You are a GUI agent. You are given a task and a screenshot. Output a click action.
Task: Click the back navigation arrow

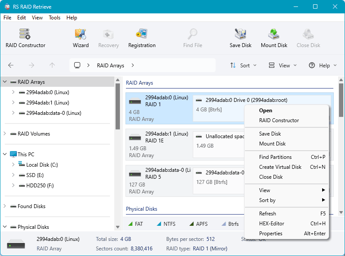click(10, 65)
